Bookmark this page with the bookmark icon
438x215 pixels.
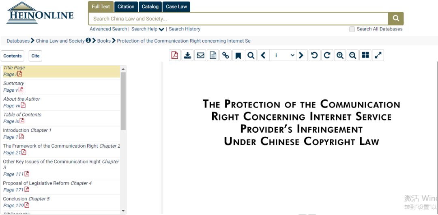click(x=238, y=56)
